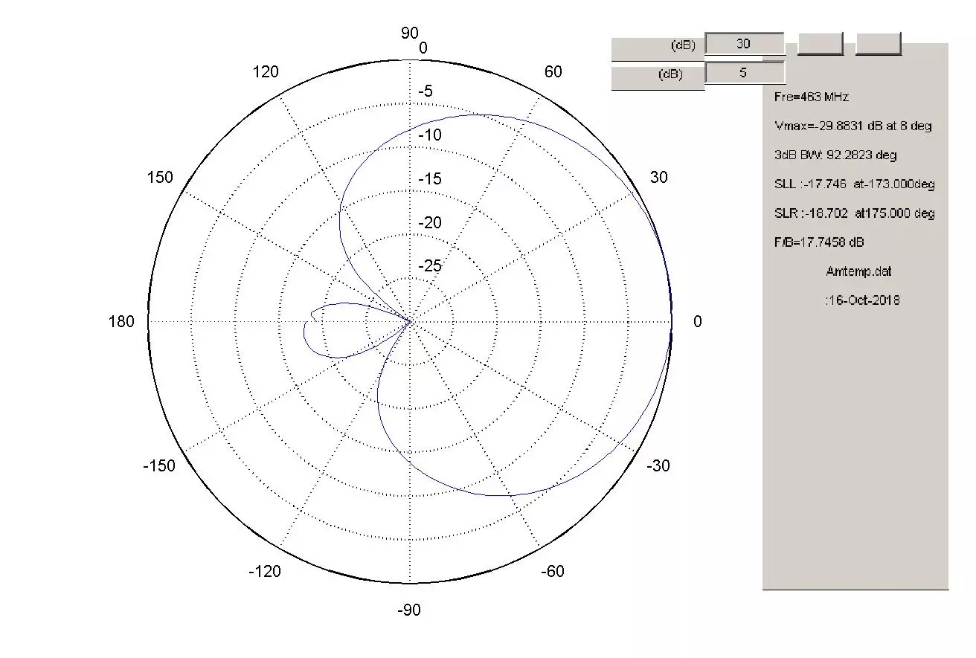Click the SLR -18.702 sidelobe readout

(x=854, y=213)
